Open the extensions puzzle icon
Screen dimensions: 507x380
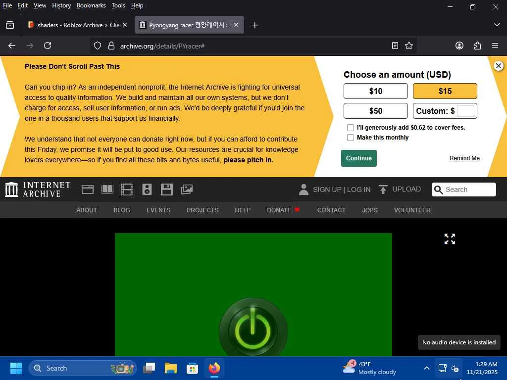click(477, 46)
